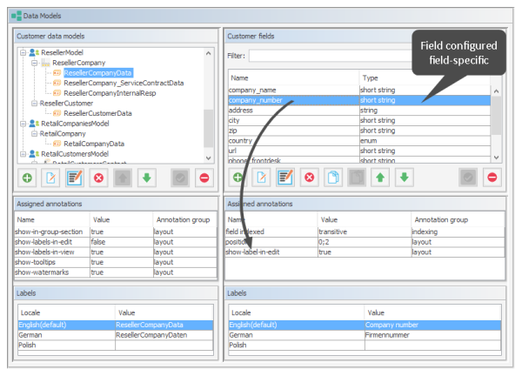Click Locale column header in field labels

(x=297, y=312)
